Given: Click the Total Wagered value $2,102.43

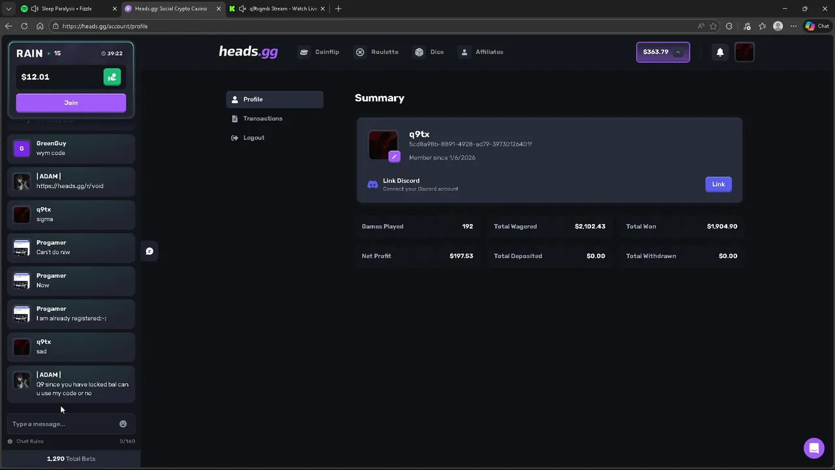Looking at the screenshot, I should click(590, 227).
